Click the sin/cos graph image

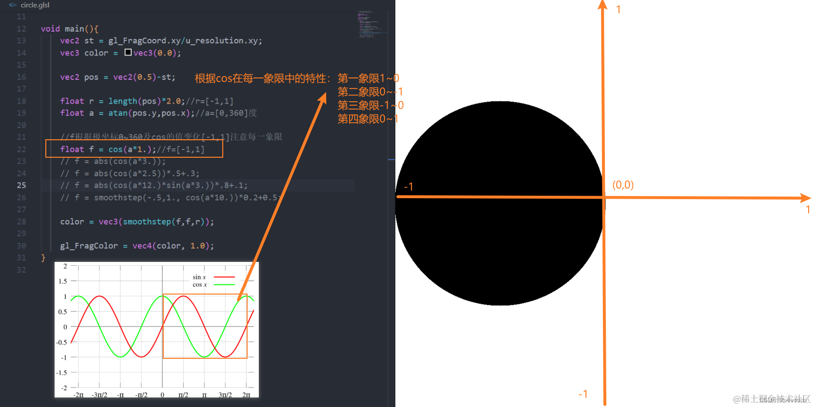pos(156,330)
